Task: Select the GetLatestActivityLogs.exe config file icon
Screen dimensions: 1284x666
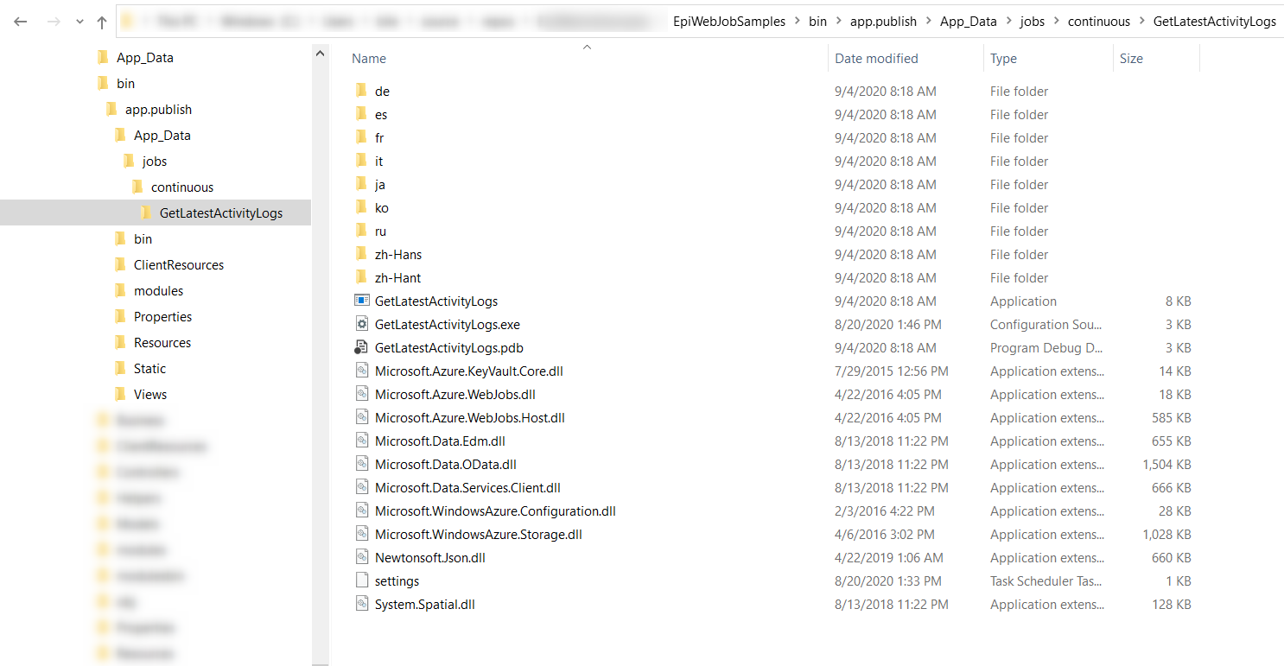Action: pos(361,324)
